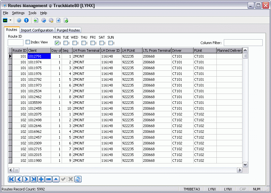Click the document icon with green checkmark
Viewport: 271px width, 193px height.
(66, 20)
